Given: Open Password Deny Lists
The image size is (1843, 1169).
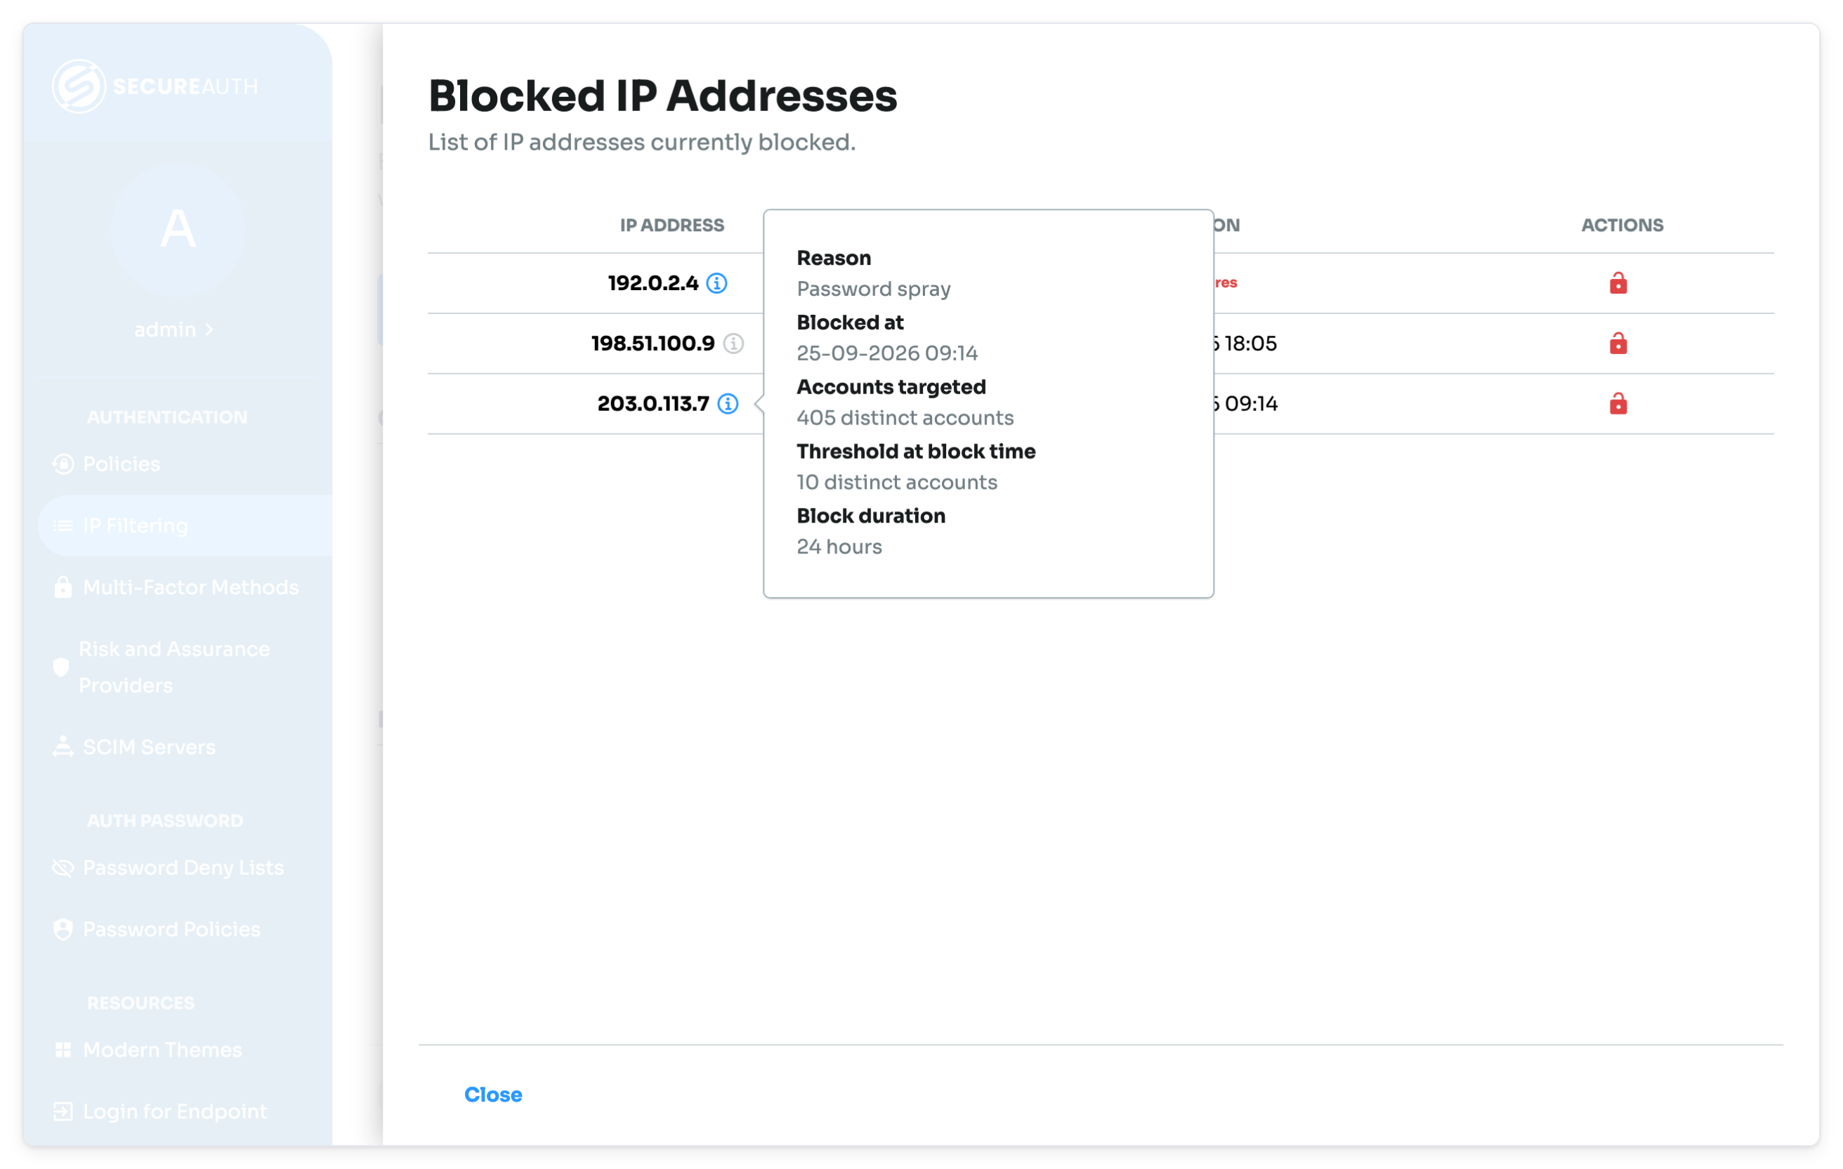Looking at the screenshot, I should pos(183,868).
